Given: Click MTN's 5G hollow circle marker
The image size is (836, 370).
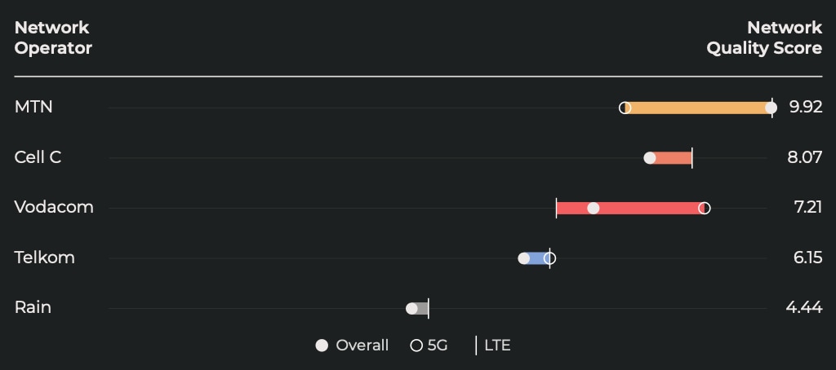Looking at the screenshot, I should [x=625, y=108].
